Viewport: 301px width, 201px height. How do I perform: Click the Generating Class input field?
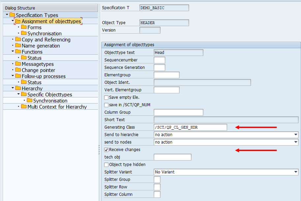190,127
